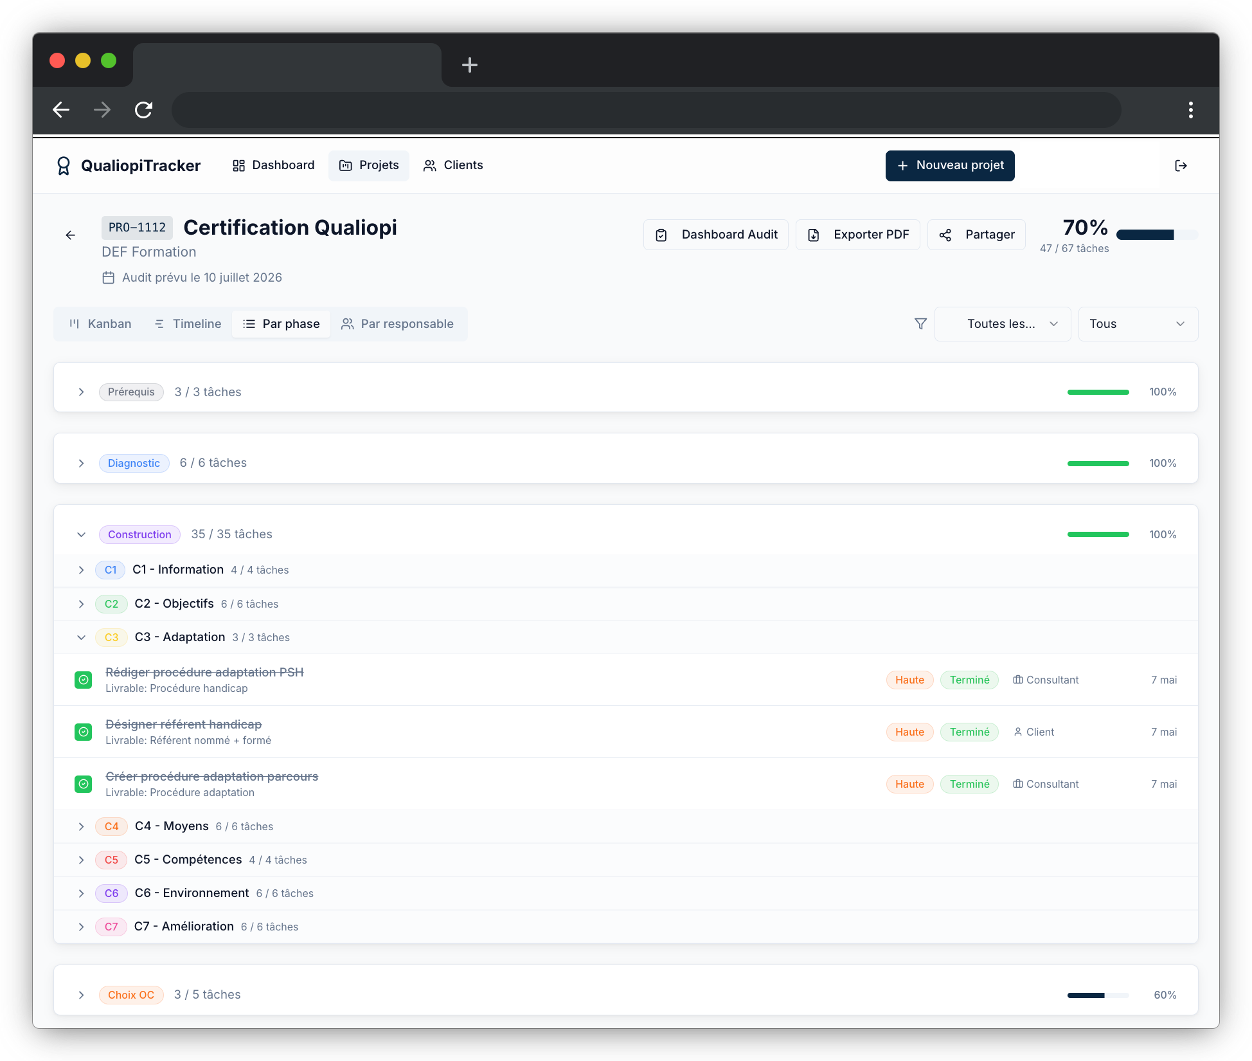The image size is (1252, 1061).
Task: Uncheck task Désigner référent handicap
Action: point(84,732)
